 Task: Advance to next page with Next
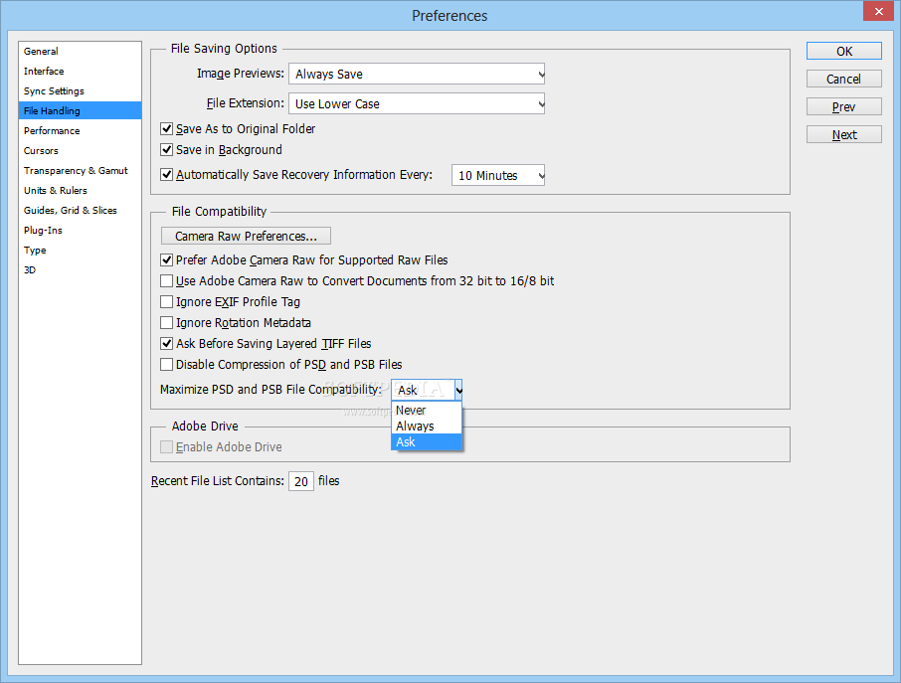[x=844, y=134]
